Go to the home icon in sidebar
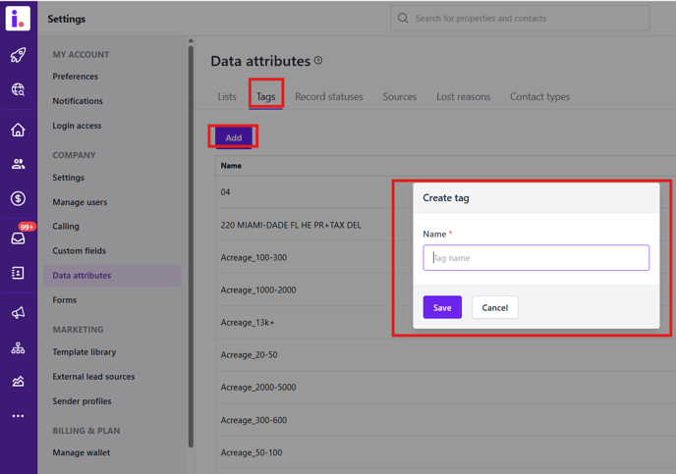 coord(18,131)
